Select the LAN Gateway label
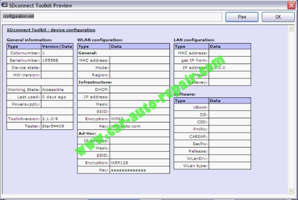The height and width of the screenshot is (200, 298). (x=198, y=82)
